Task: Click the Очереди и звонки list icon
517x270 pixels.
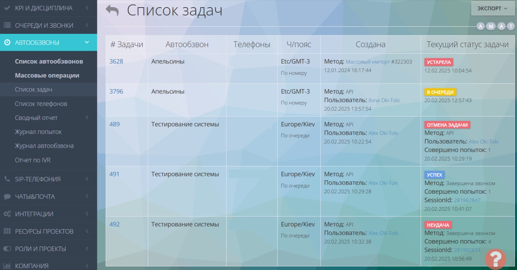Action: [x=7, y=25]
